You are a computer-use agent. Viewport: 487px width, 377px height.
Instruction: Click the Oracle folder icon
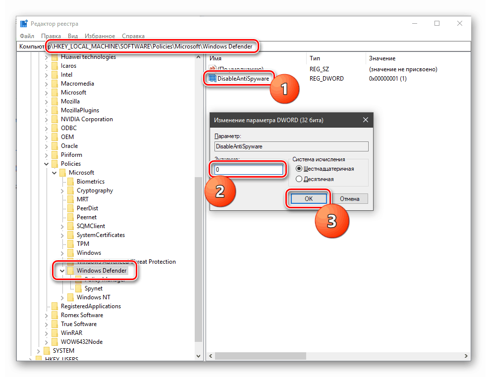54,146
